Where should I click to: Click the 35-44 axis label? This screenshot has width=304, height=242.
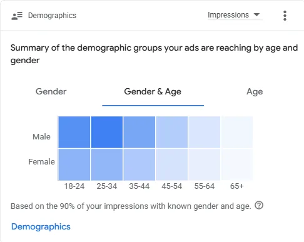pos(139,186)
